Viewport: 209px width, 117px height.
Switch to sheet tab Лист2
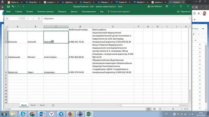click(33, 105)
